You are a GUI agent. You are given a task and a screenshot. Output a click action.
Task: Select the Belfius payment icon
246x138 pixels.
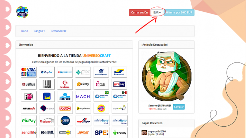click(29, 84)
